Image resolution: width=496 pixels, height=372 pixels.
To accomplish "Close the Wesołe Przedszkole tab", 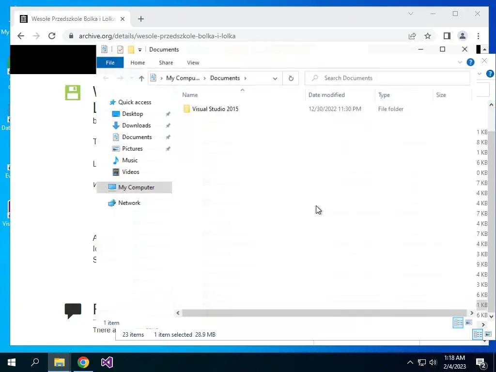I will [123, 19].
